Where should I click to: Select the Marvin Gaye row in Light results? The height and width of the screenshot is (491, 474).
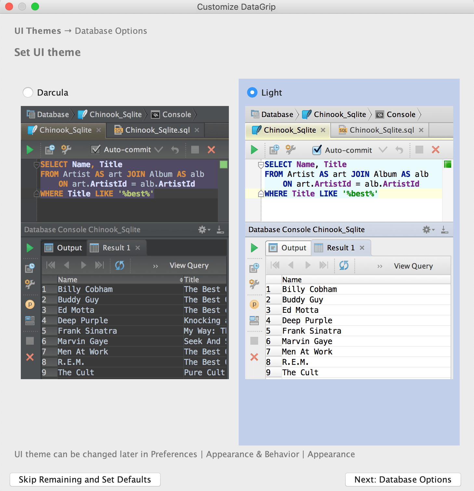(x=358, y=341)
